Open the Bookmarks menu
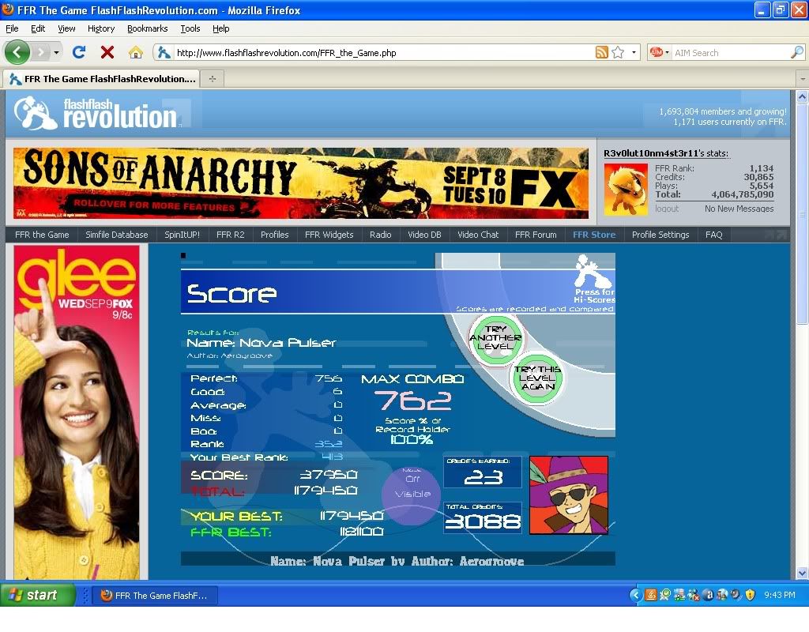Screen dimensions: 809x632 point(147,28)
